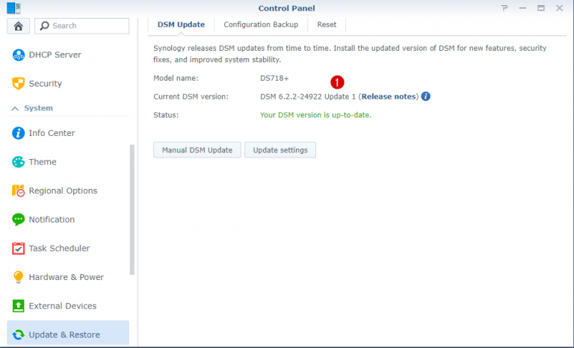Click the 'Status:' label
Image resolution: width=574 pixels, height=348 pixels.
[166, 115]
